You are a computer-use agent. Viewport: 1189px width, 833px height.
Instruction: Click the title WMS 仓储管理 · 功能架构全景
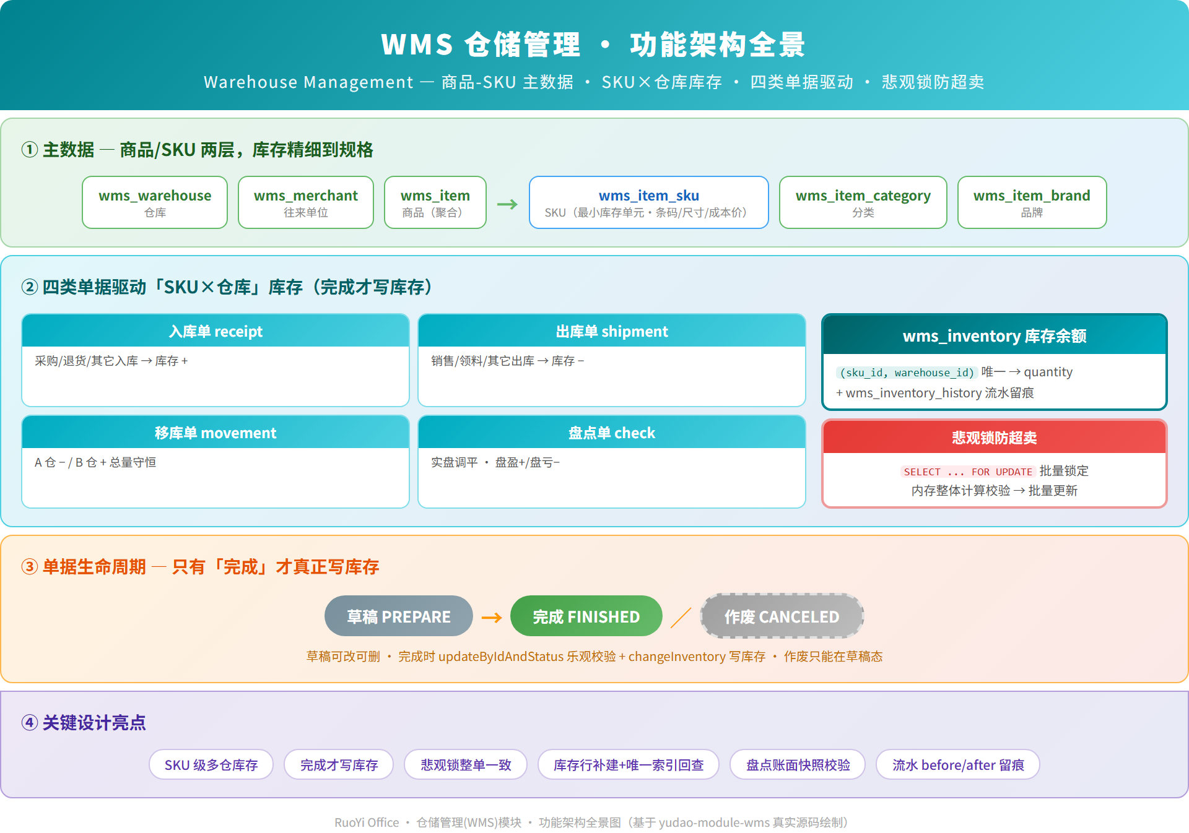tap(593, 45)
